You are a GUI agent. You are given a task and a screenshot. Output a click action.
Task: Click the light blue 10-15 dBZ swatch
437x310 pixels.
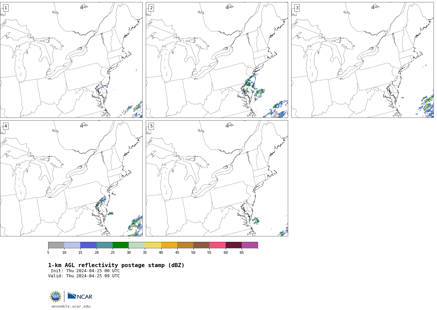72,245
